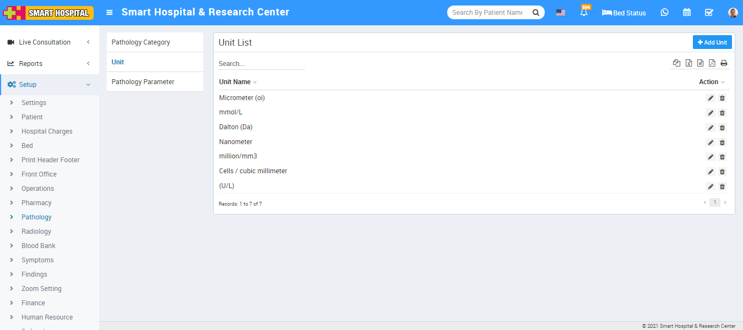The height and width of the screenshot is (330, 743).
Task: Change language via US flag icon
Action: pyautogui.click(x=560, y=13)
